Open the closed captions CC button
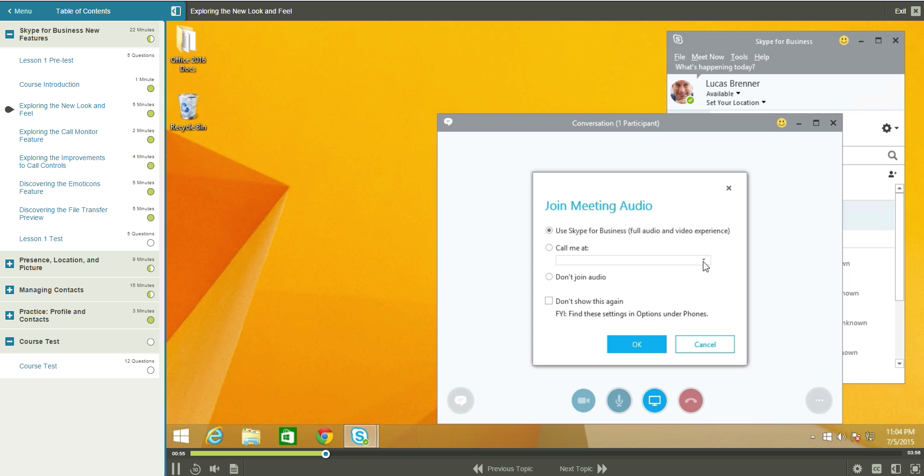This screenshot has width=924, height=476. [x=876, y=469]
